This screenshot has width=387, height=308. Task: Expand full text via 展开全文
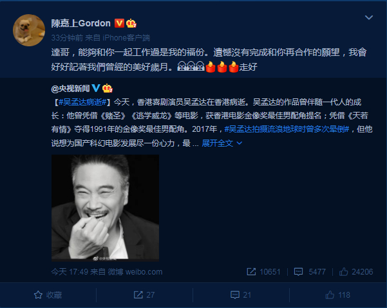(217, 143)
